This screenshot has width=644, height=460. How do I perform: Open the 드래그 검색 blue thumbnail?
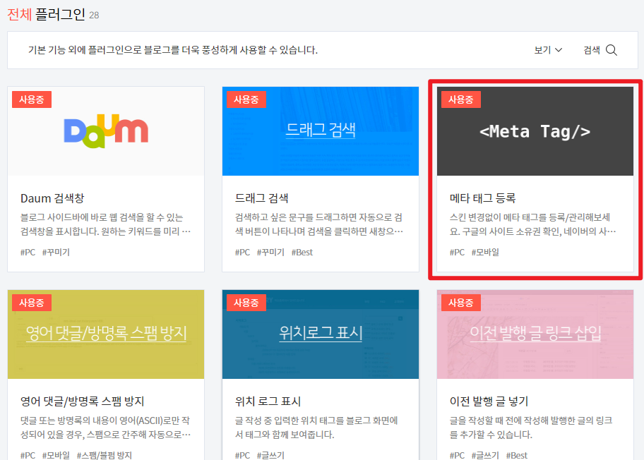(321, 131)
